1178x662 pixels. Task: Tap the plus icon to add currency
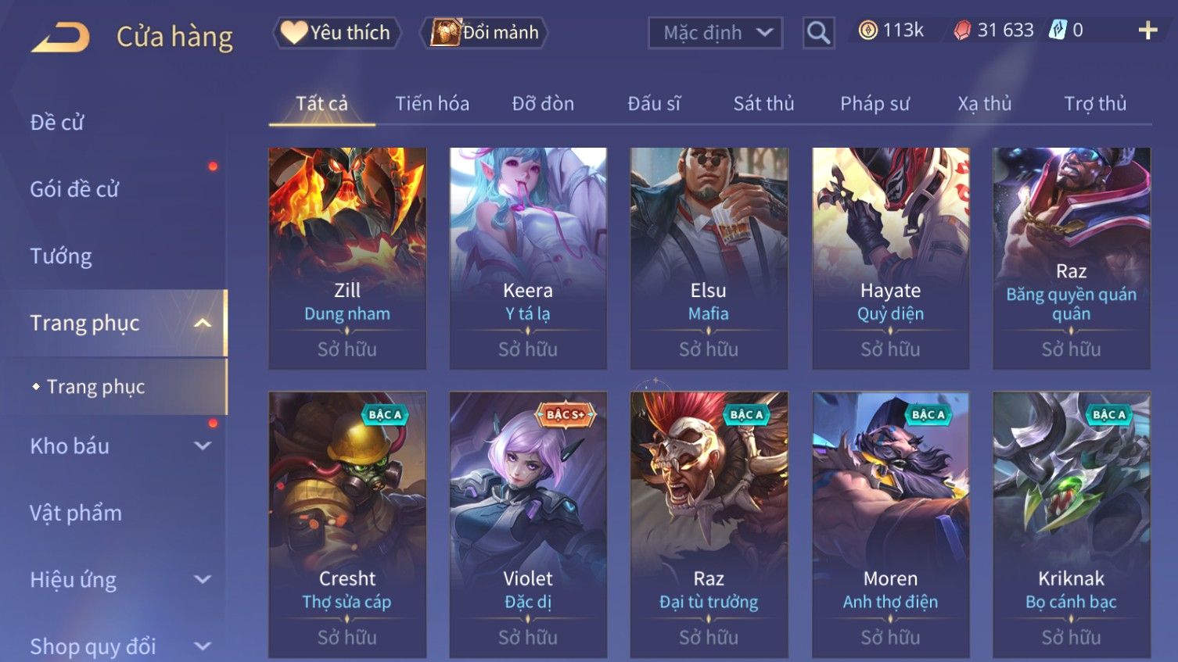coord(1147,30)
